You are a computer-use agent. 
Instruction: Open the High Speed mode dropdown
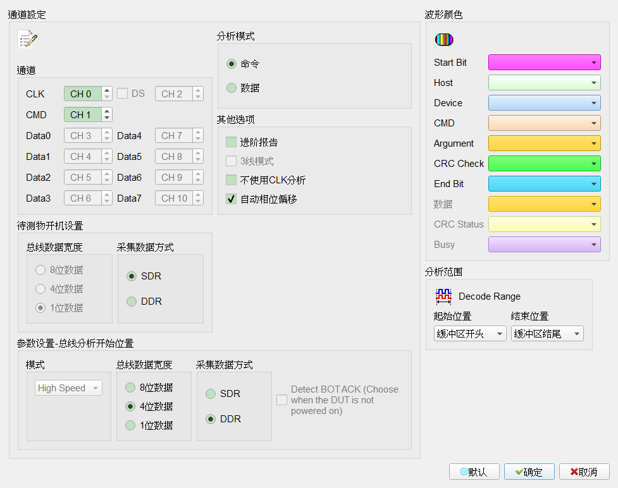68,388
